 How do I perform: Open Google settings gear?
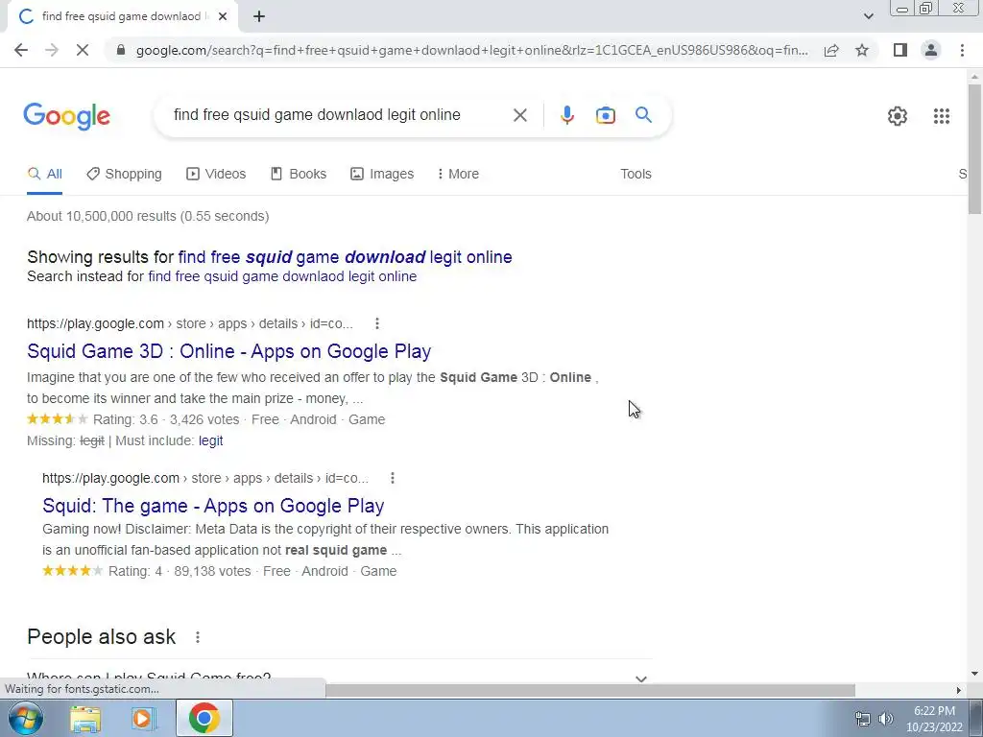point(898,116)
